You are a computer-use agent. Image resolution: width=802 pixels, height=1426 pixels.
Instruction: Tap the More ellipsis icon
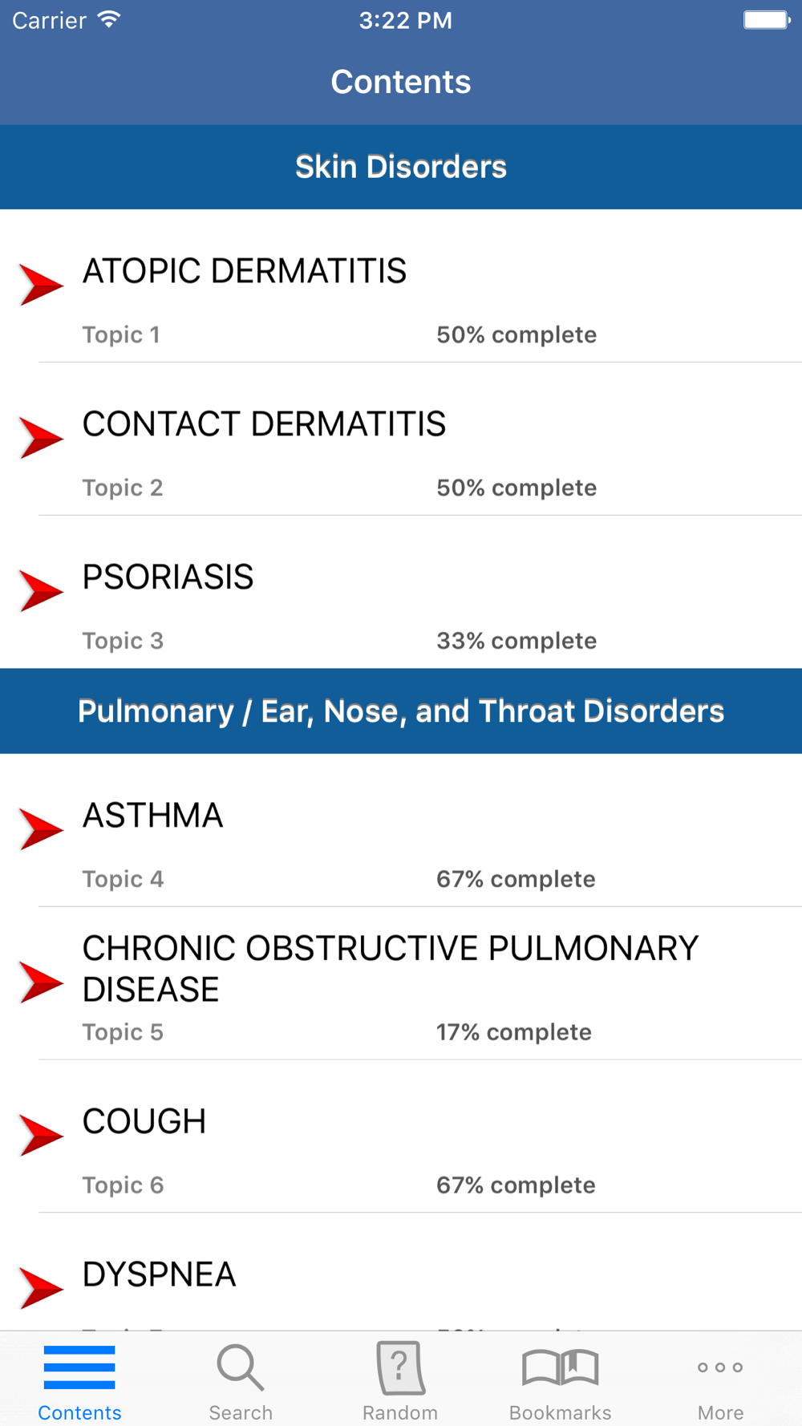[x=720, y=1367]
